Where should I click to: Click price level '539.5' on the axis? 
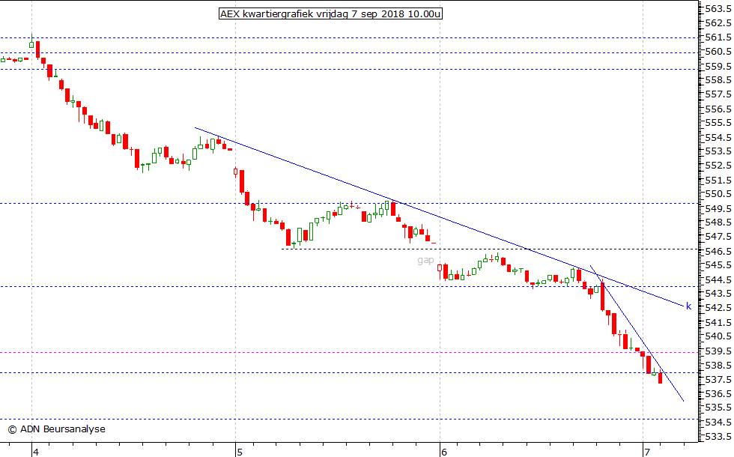tap(718, 351)
